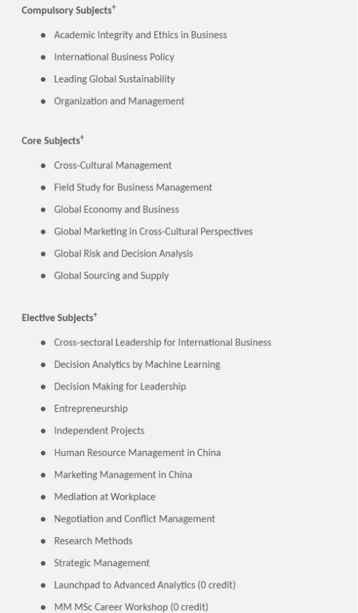Select Cross-Cultural Management
The height and width of the screenshot is (613, 358).
[x=113, y=165]
